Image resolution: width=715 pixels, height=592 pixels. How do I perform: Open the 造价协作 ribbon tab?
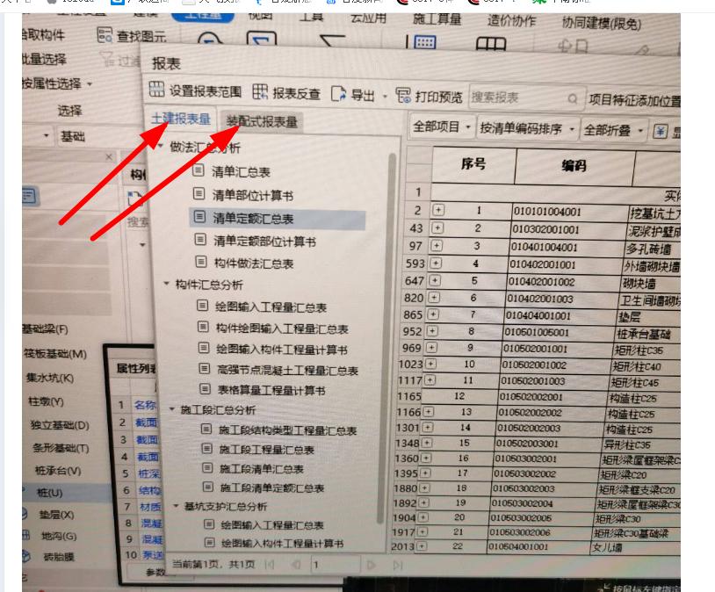pos(511,20)
